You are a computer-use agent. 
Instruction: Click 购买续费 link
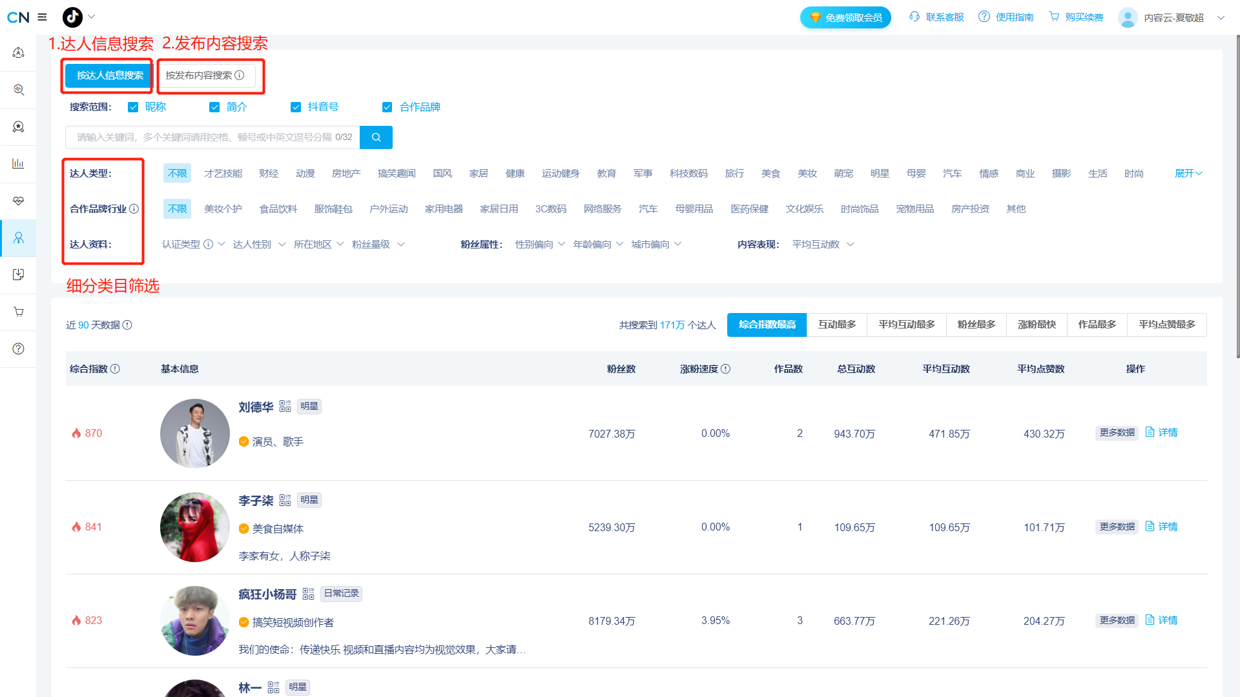click(x=1076, y=17)
